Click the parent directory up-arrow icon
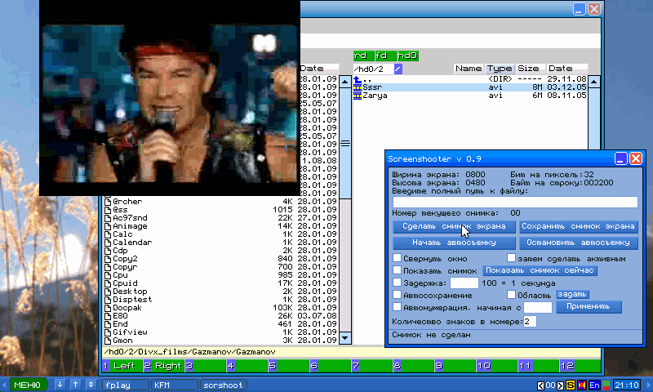The height and width of the screenshot is (392, 653). (x=358, y=78)
